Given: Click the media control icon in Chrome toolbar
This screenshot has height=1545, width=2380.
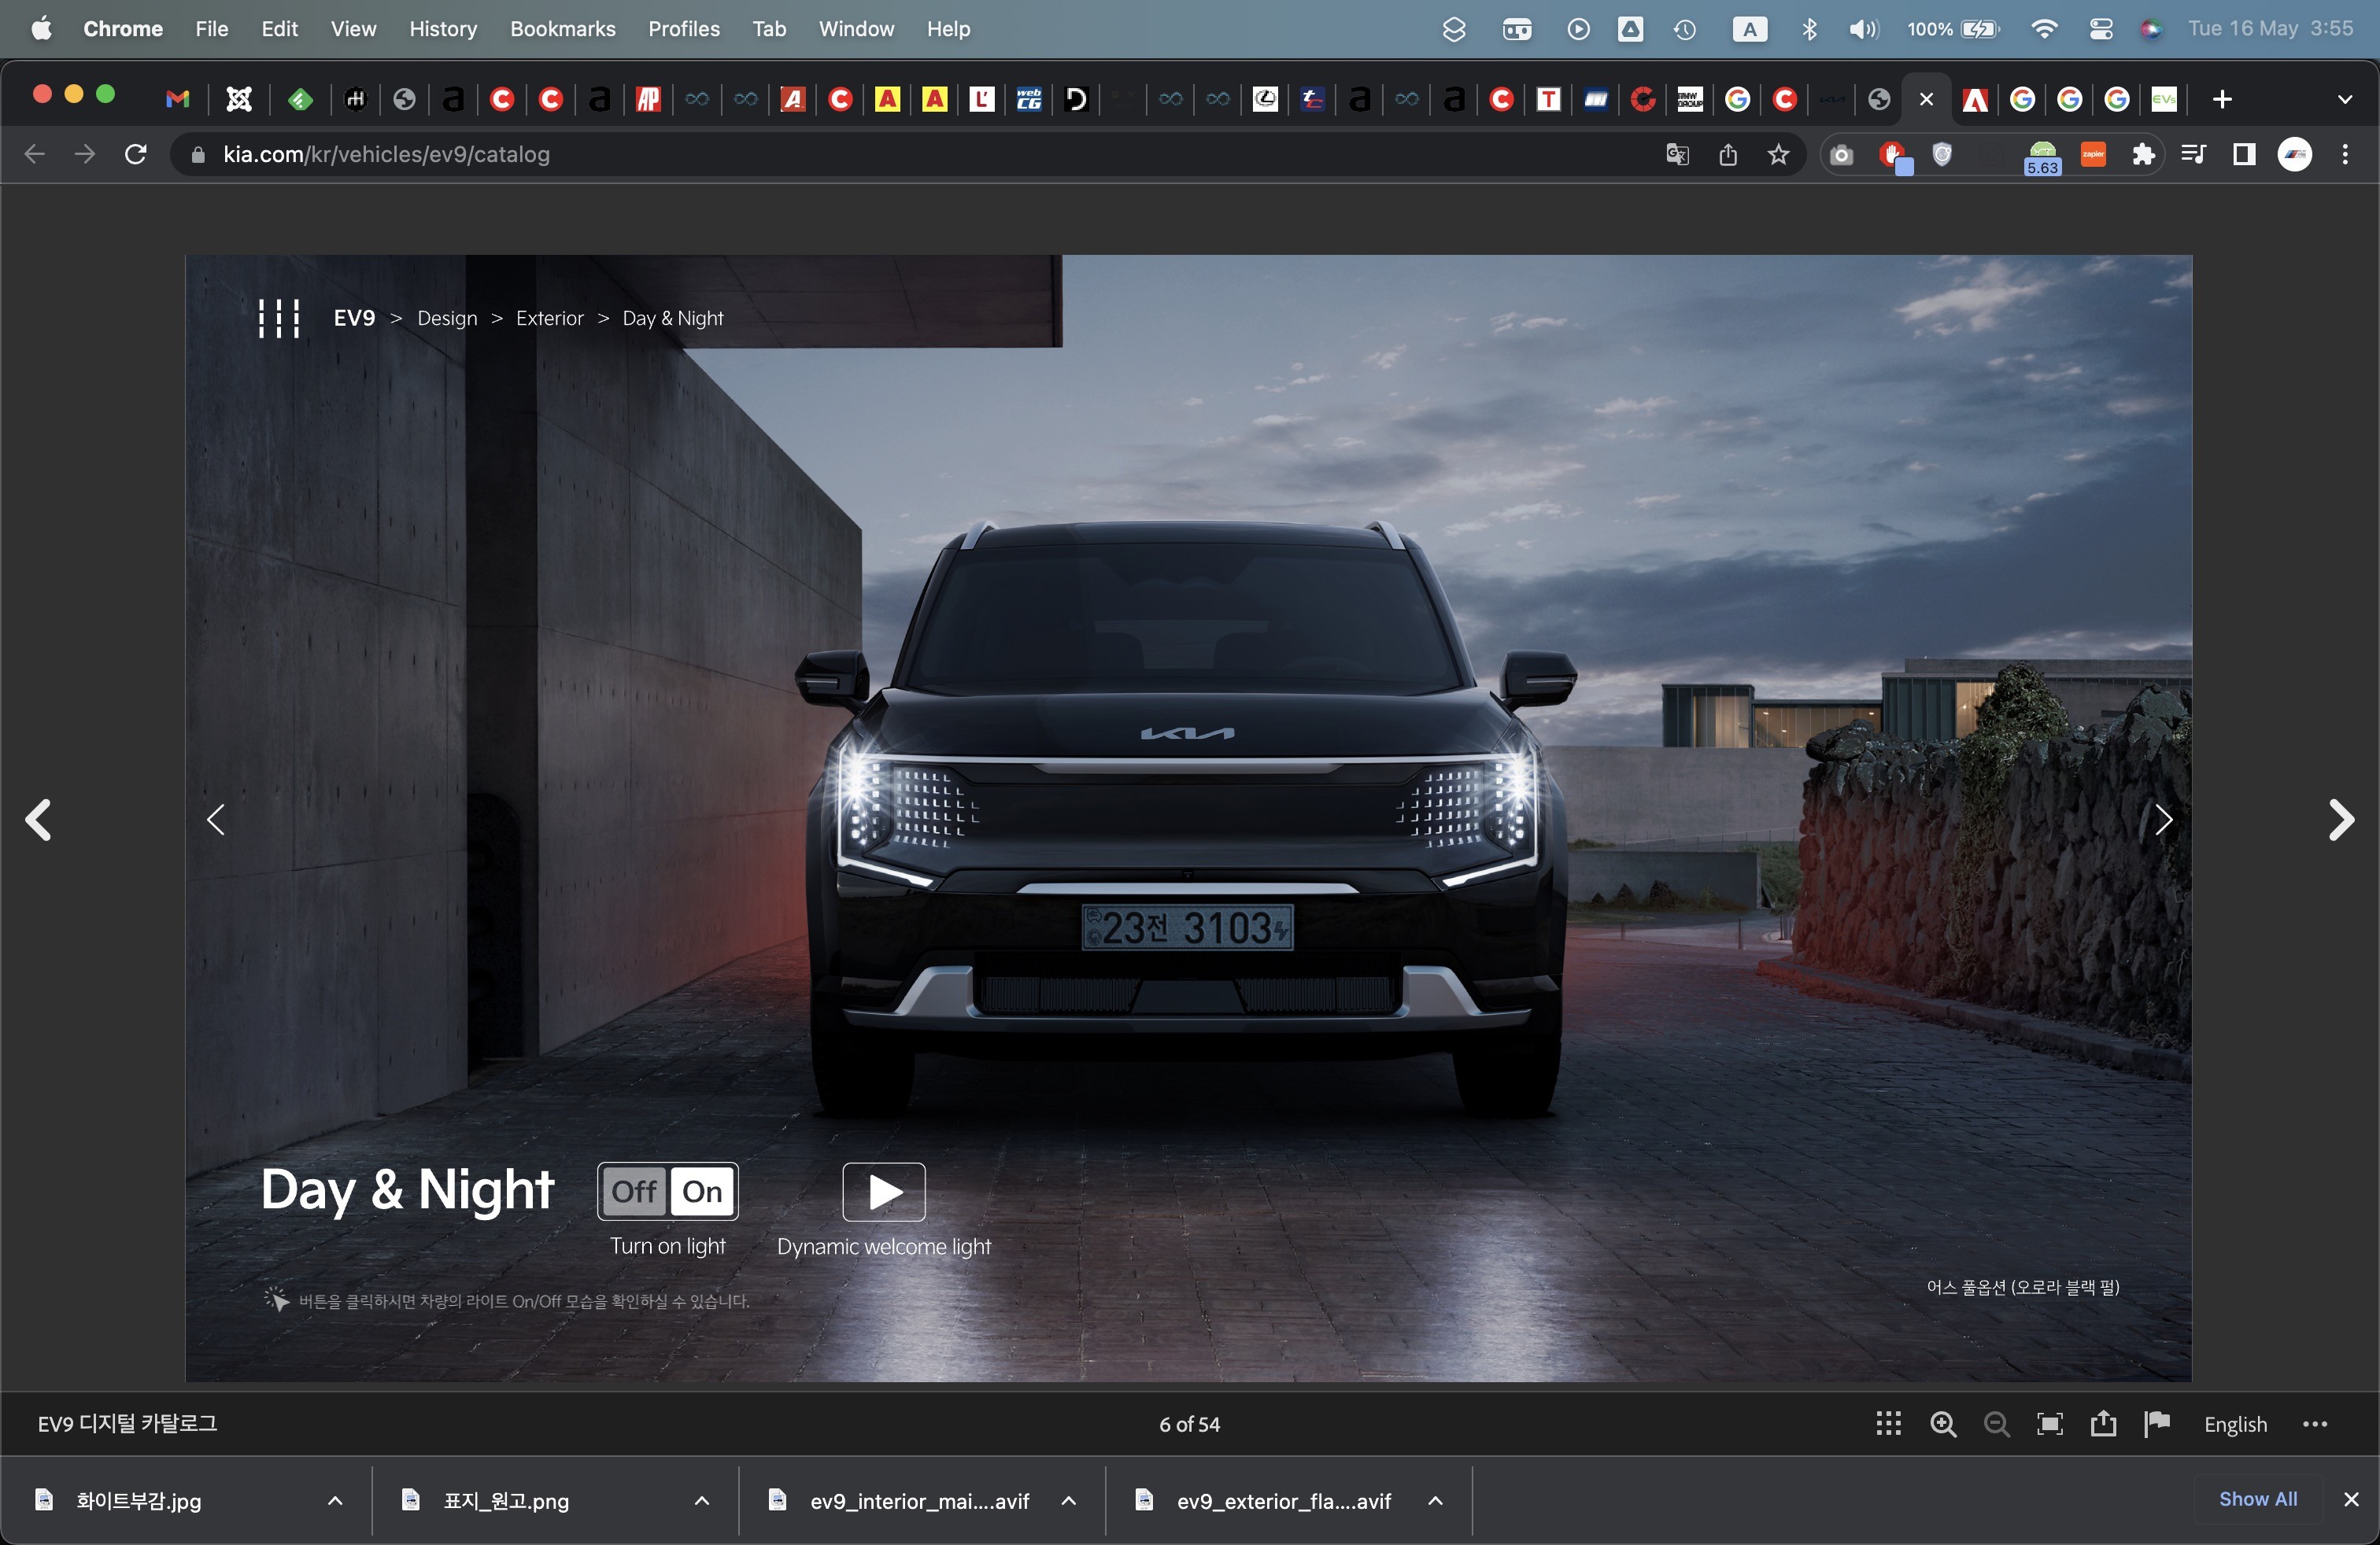Looking at the screenshot, I should click(2194, 154).
